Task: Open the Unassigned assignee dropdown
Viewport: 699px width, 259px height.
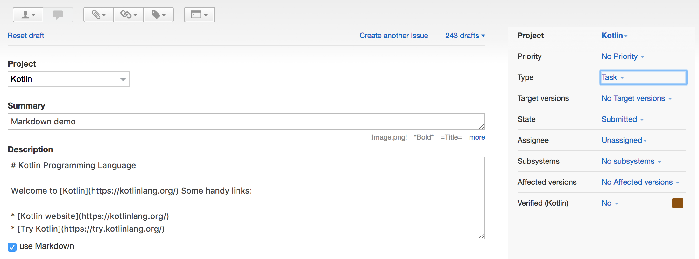Action: pyautogui.click(x=624, y=140)
